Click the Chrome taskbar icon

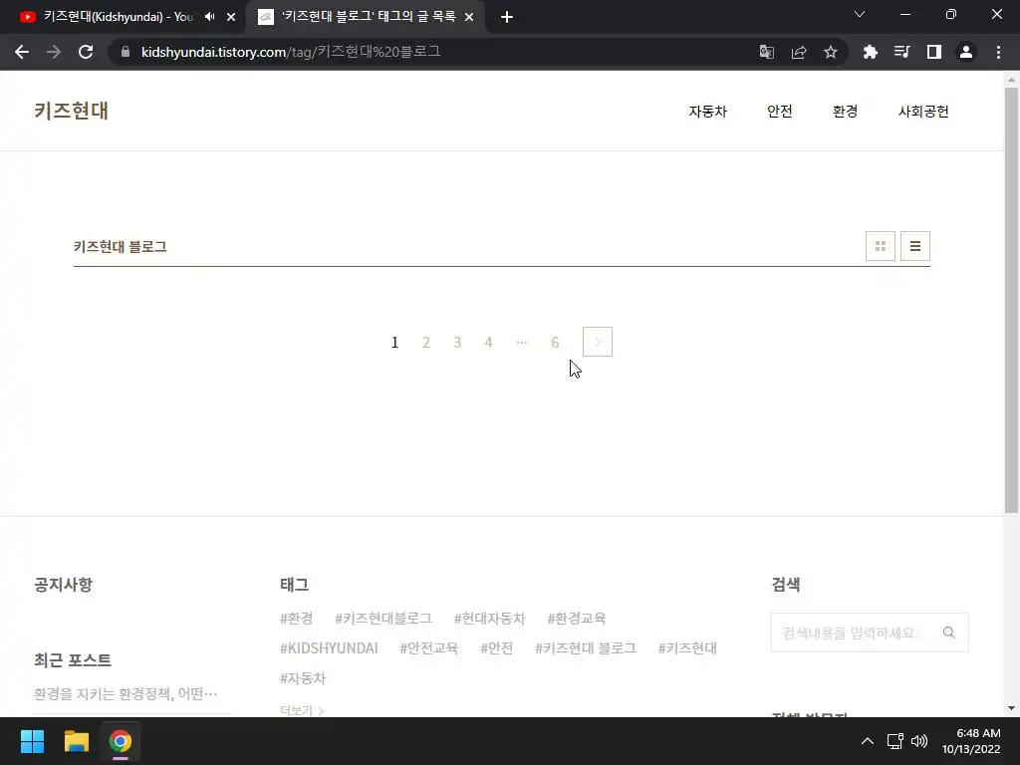point(121,741)
